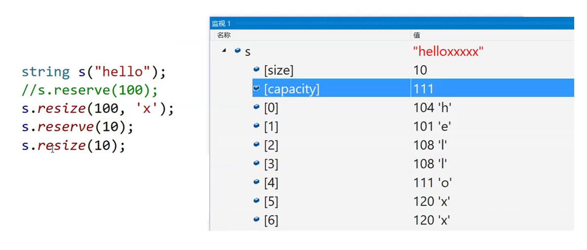This screenshot has height=250, width=587.
Task: Click the field icon next to [capacity]
Action: click(x=257, y=88)
